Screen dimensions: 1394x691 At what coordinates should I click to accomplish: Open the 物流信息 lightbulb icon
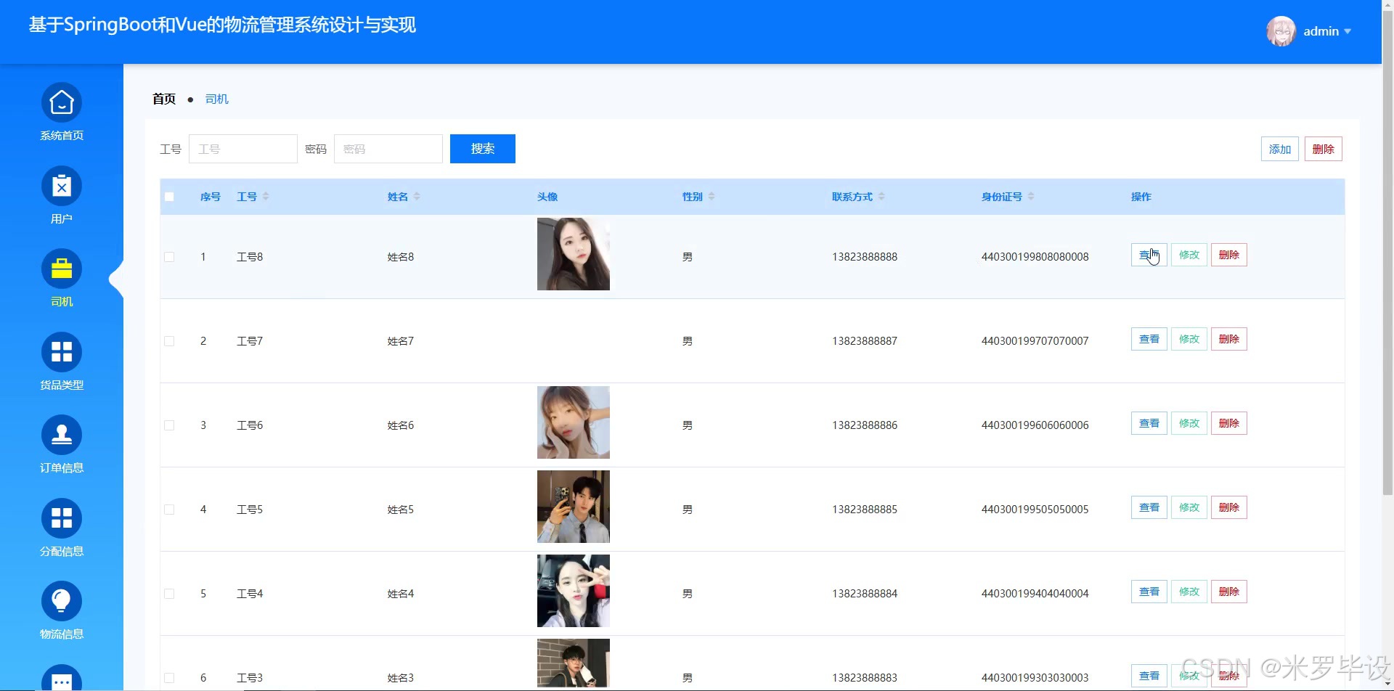(62, 601)
